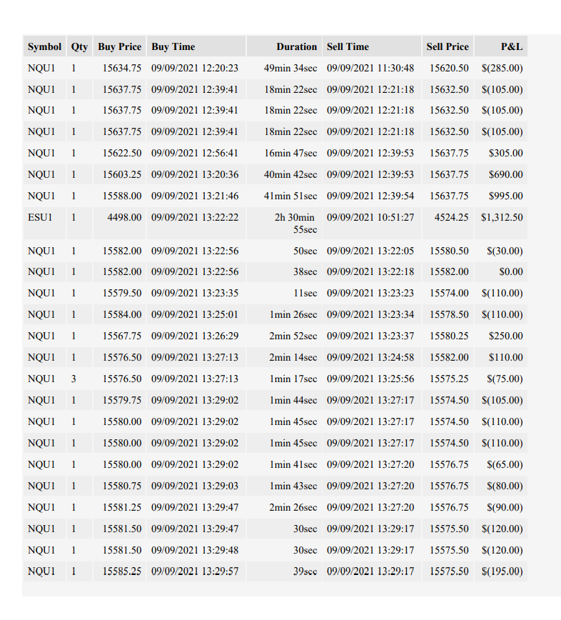Select buy price 15634.75 cell
561x620 pixels.
tap(120, 68)
